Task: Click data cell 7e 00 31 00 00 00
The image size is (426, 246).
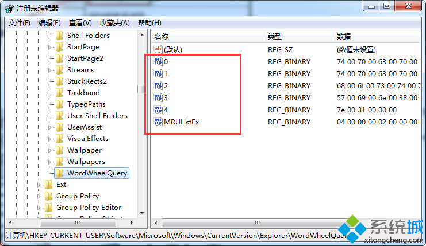Action: (x=367, y=110)
